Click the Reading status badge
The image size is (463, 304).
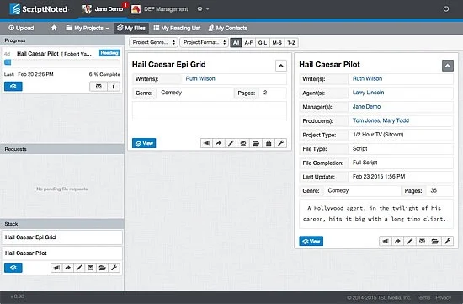[x=109, y=53]
